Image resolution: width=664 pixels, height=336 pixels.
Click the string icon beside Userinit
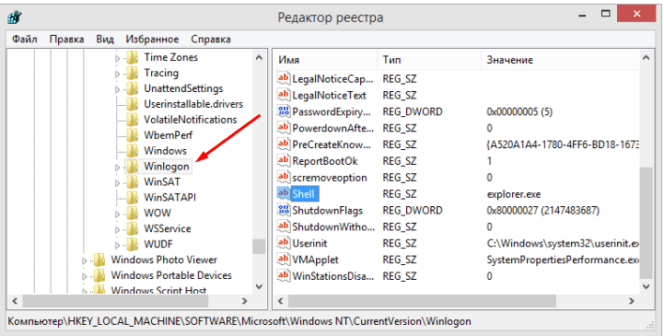(284, 243)
